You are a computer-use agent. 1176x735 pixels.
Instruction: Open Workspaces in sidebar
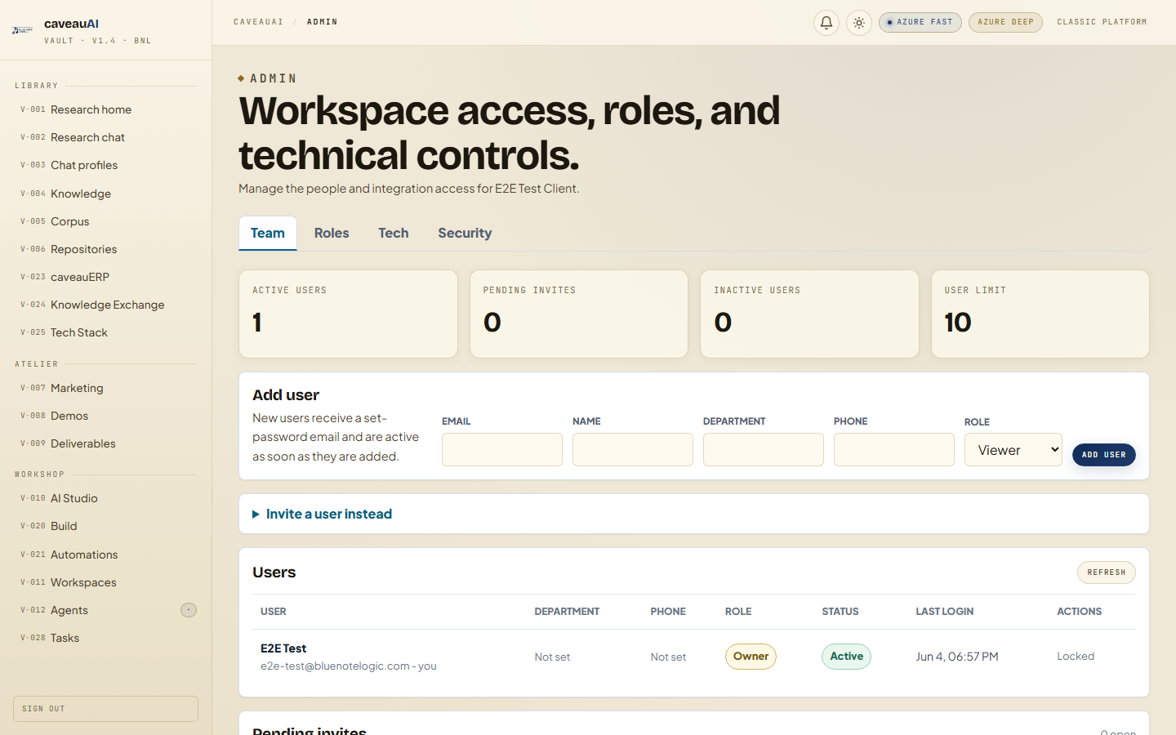[x=105, y=582]
